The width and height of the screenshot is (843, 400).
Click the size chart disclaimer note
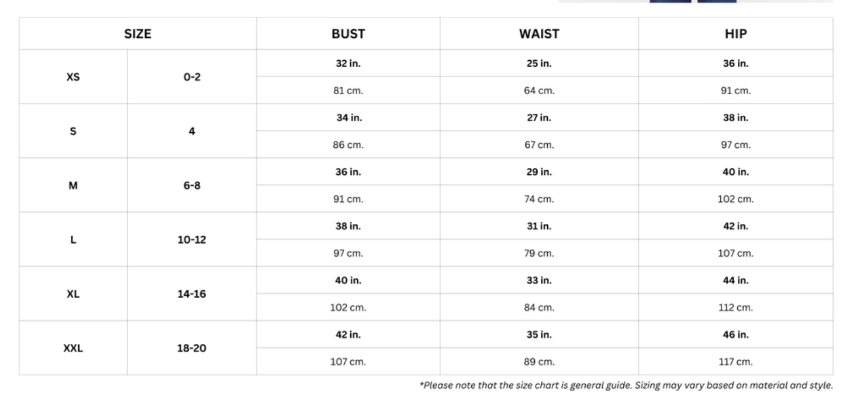click(x=626, y=385)
